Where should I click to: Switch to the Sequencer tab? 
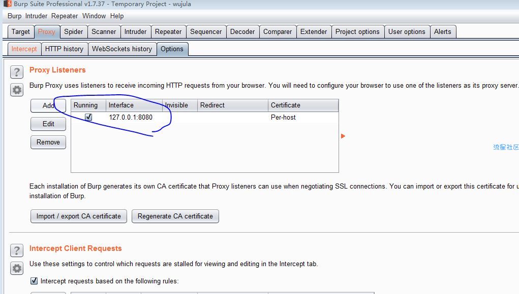pyautogui.click(x=206, y=31)
